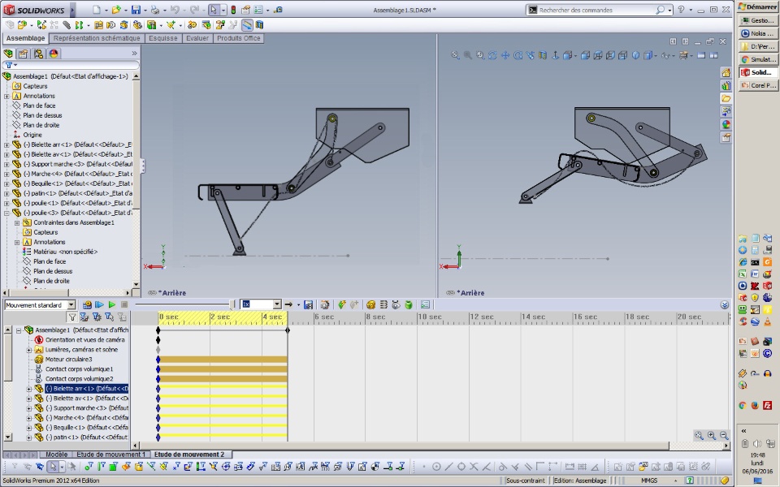Click the Open file folder icon
Image resolution: width=780 pixels, height=487 pixels.
[116, 10]
